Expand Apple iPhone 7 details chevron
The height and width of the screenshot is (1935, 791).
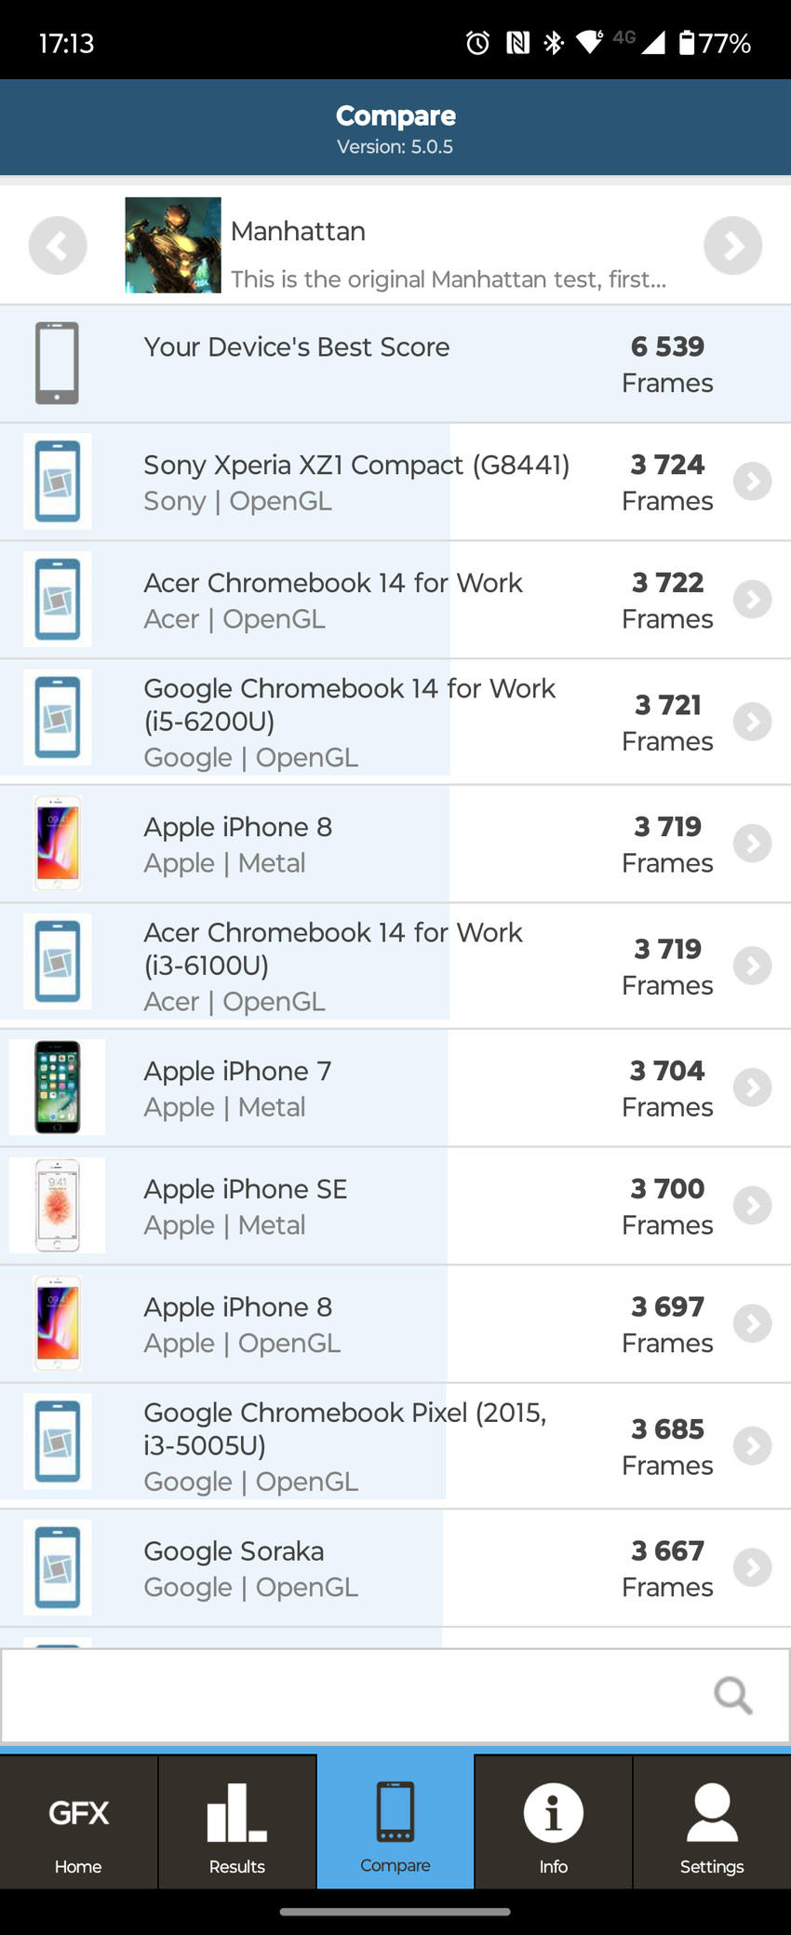(x=752, y=1088)
